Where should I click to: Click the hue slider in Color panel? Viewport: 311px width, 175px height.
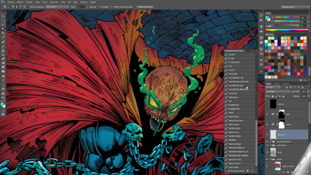click(287, 17)
